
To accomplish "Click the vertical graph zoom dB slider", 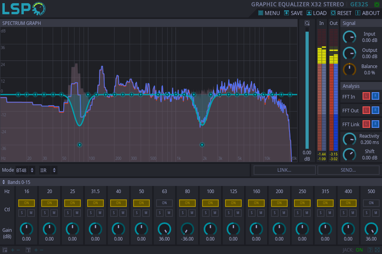I will pos(307,88).
